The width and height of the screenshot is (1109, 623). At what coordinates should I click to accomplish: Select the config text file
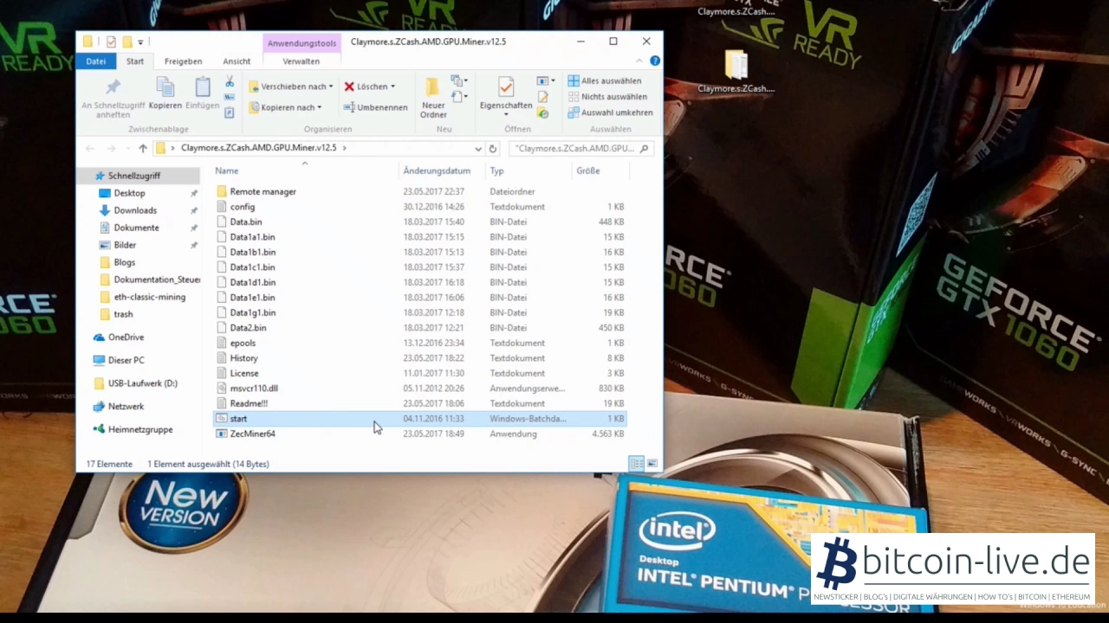point(419,207)
